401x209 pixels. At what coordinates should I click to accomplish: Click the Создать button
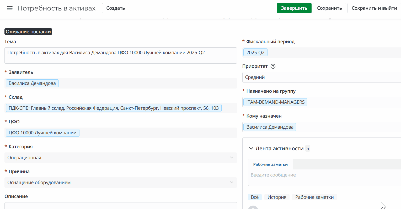[116, 8]
